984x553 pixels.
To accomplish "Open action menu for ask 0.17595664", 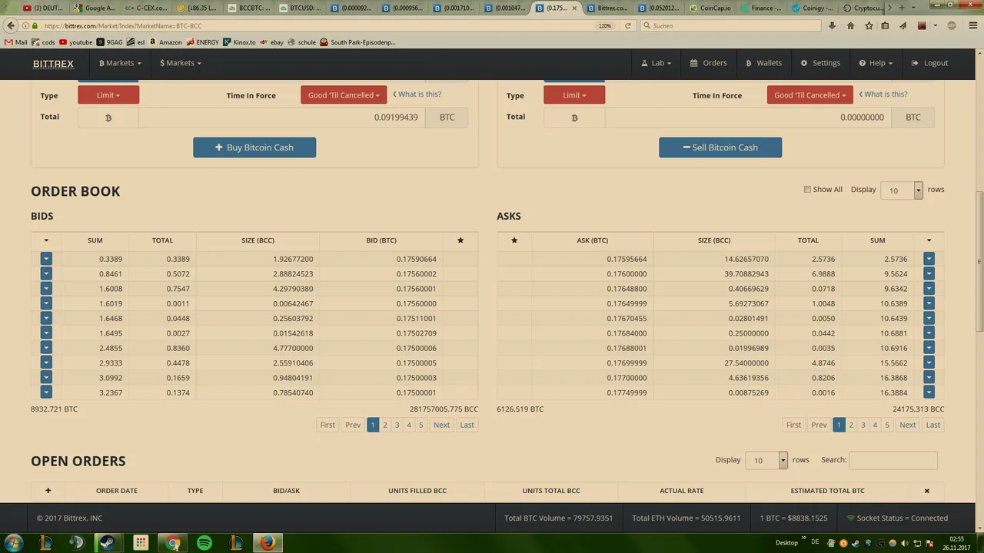I will [x=929, y=259].
